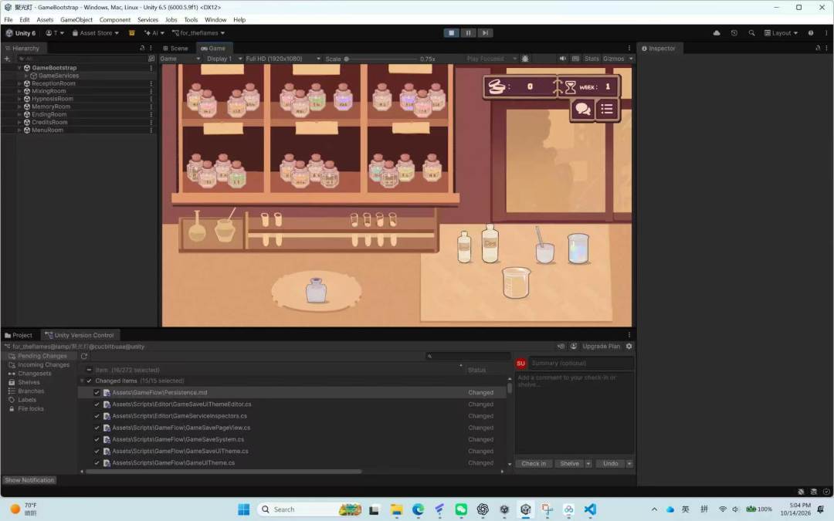This screenshot has width=834, height=521.
Task: Open Microsoft Edge from the taskbar
Action: click(x=418, y=509)
